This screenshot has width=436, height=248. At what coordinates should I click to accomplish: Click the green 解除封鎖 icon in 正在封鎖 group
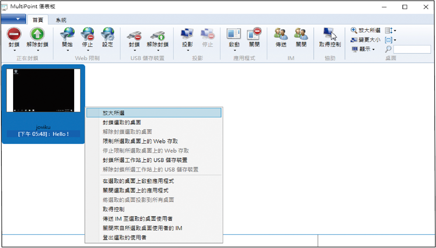pyautogui.click(x=37, y=34)
